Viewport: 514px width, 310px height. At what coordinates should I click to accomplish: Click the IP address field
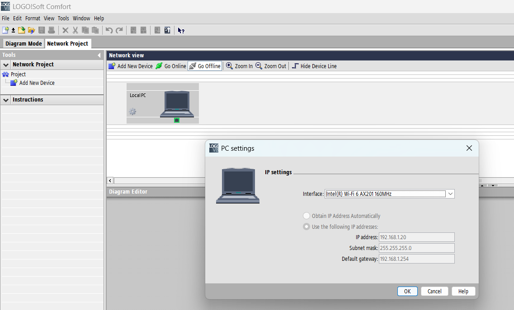pos(417,237)
